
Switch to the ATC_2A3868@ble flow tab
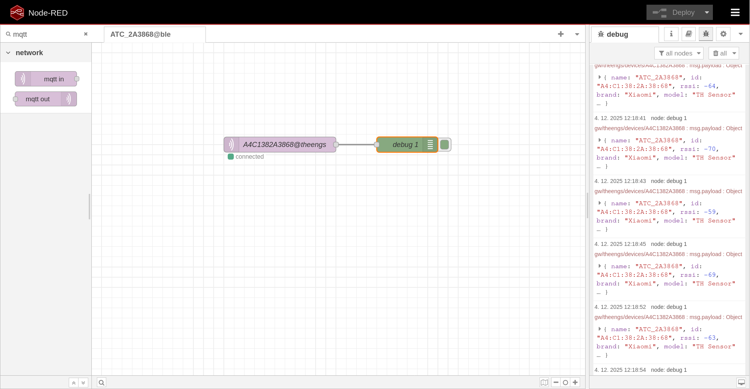(x=141, y=34)
